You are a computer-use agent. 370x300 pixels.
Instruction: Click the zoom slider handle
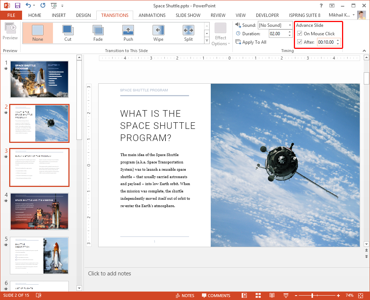tap(312, 296)
